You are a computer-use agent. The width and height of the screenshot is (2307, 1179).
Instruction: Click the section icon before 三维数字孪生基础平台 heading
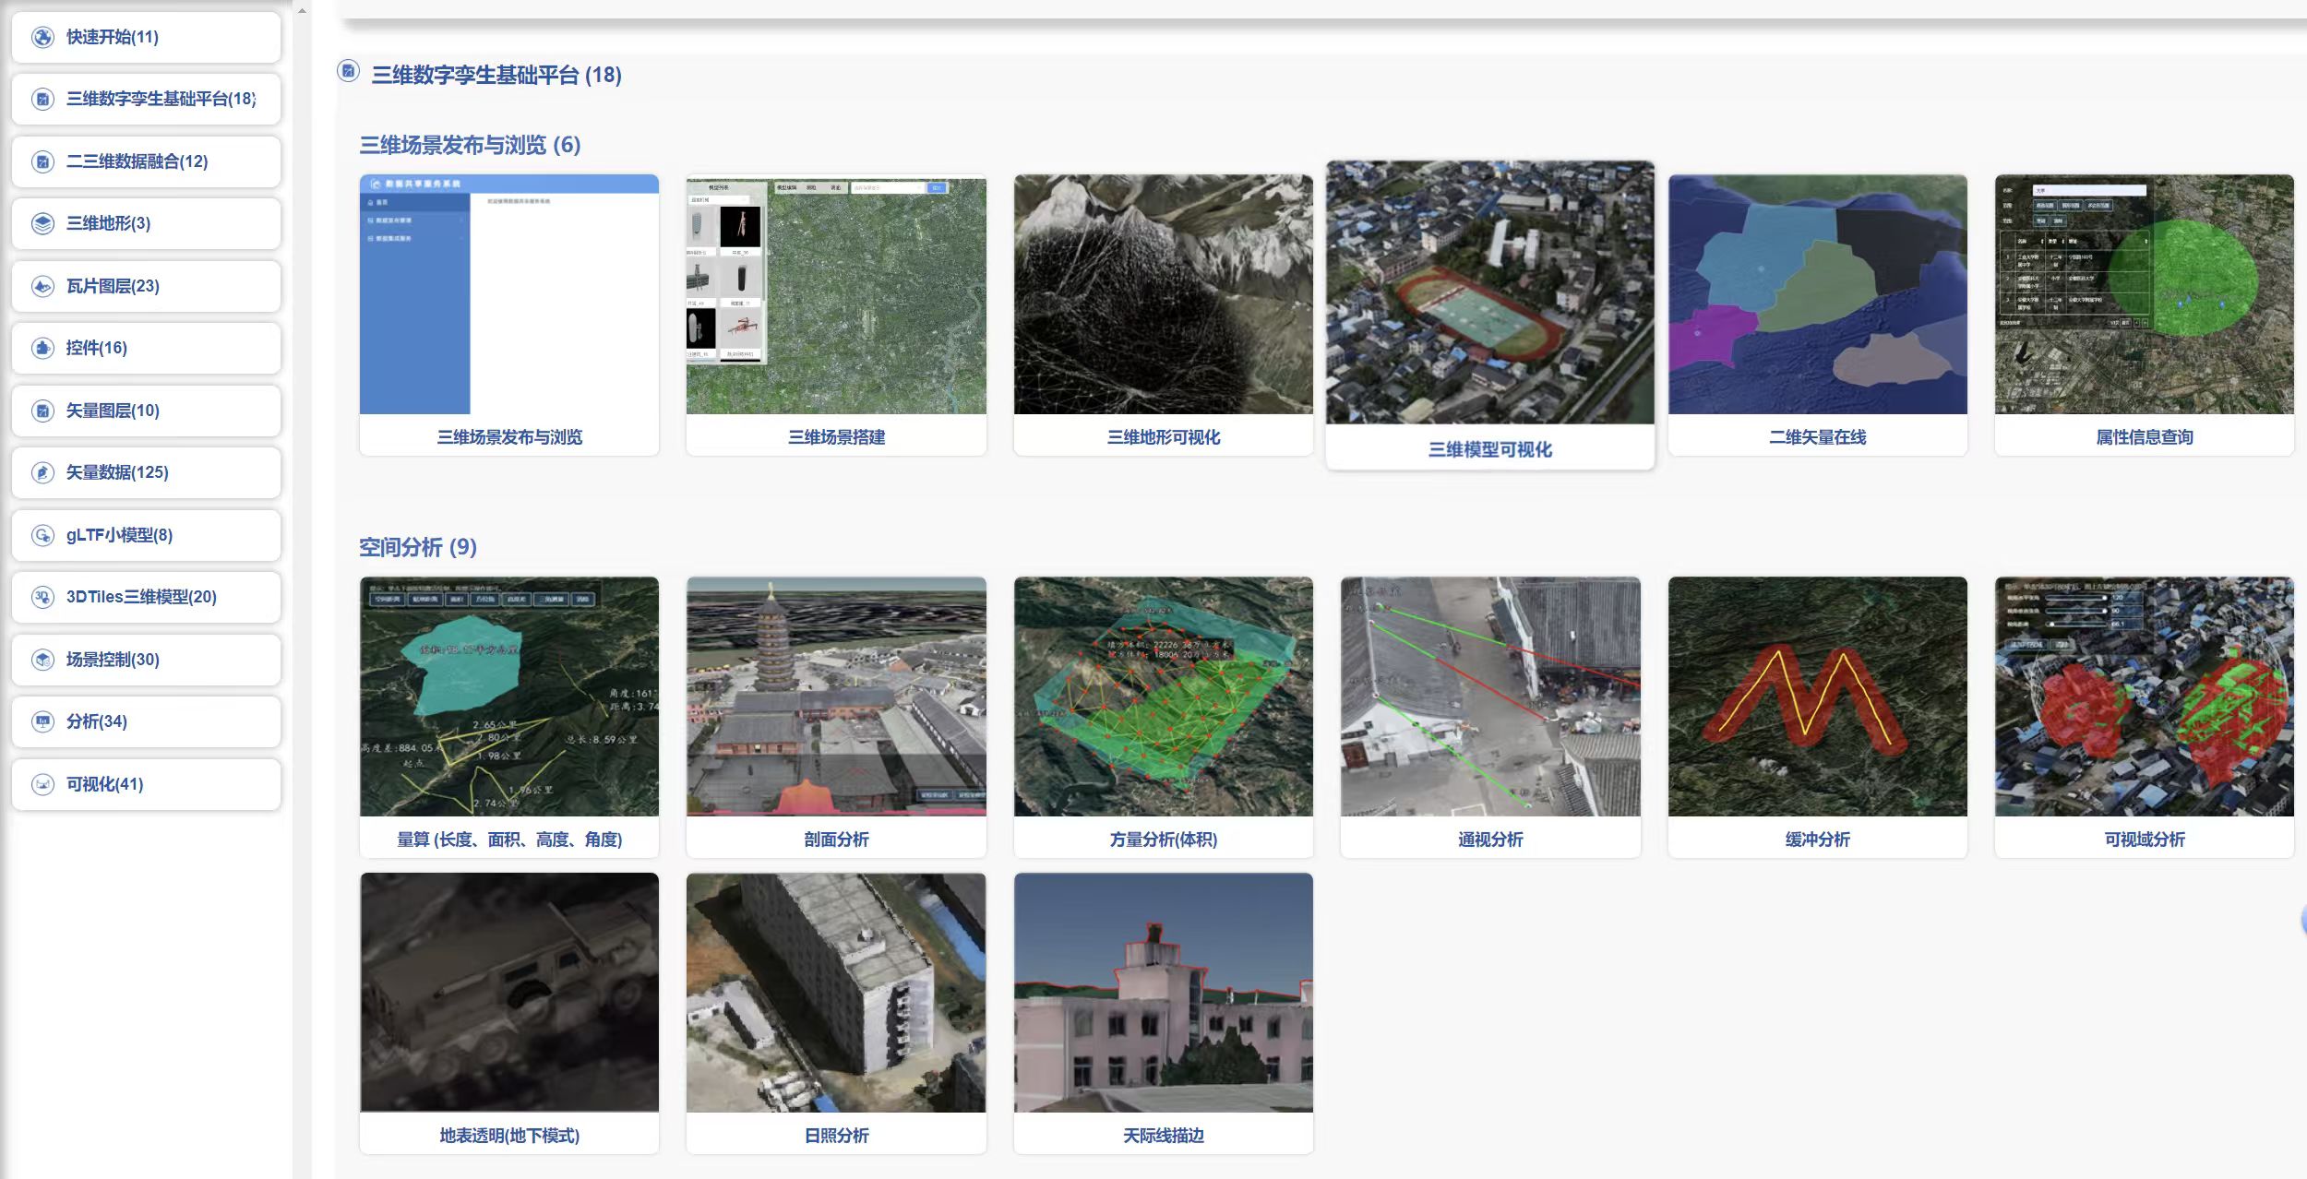(348, 71)
